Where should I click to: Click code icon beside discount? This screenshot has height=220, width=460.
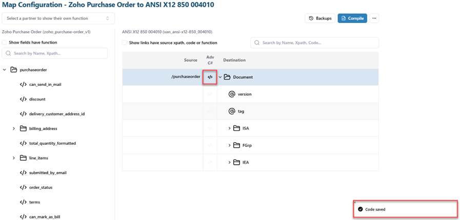(x=23, y=99)
